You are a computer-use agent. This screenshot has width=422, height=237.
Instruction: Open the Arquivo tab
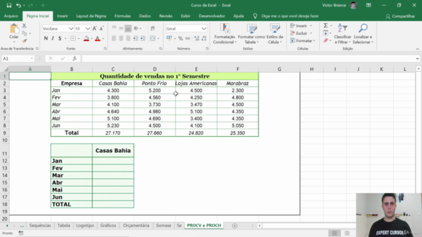[x=11, y=16]
